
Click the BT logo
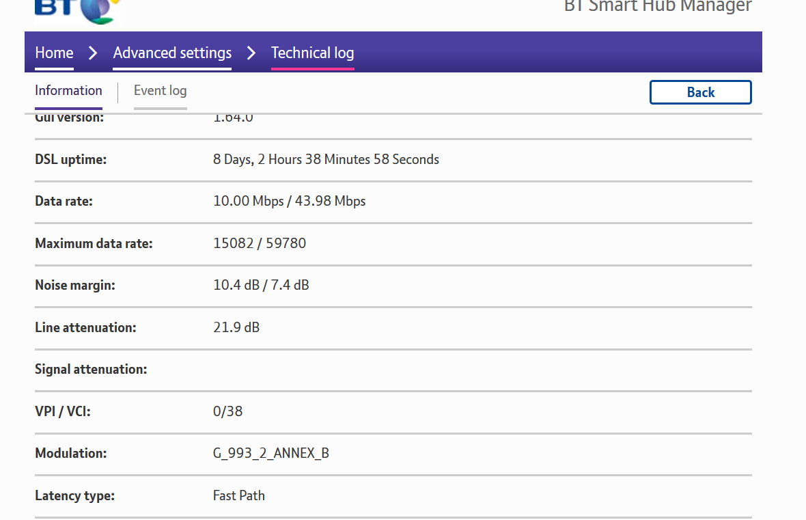coord(77,10)
